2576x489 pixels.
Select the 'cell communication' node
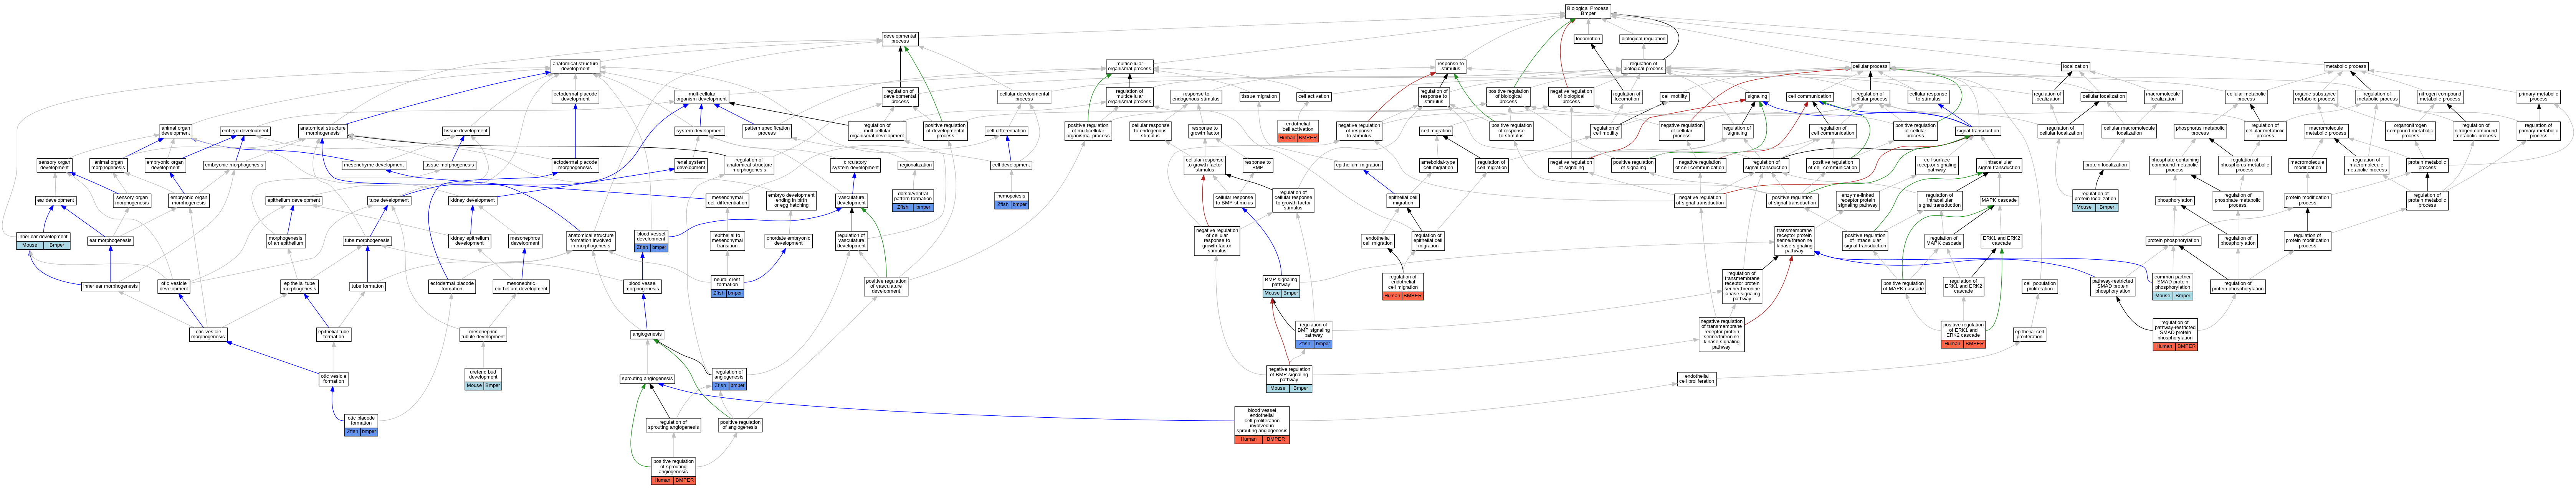click(1809, 97)
